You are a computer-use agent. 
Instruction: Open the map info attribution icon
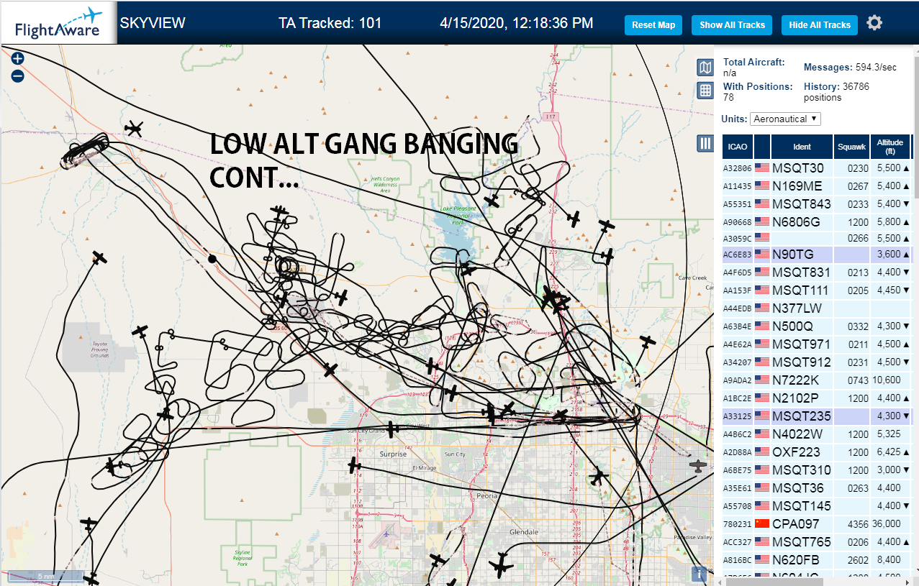[698, 573]
